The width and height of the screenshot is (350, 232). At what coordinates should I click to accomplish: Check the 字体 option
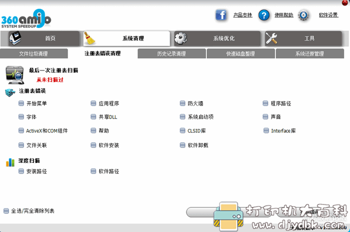(21, 117)
